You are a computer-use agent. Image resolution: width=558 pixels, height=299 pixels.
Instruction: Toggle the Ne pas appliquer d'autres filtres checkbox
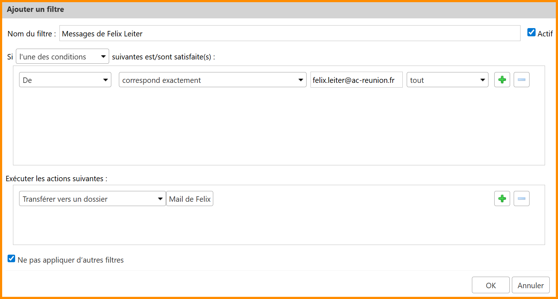pyautogui.click(x=12, y=259)
